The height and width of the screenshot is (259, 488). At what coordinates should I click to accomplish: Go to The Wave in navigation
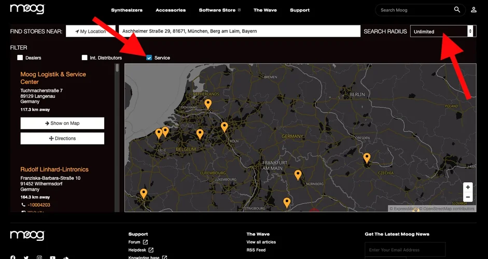click(x=264, y=10)
